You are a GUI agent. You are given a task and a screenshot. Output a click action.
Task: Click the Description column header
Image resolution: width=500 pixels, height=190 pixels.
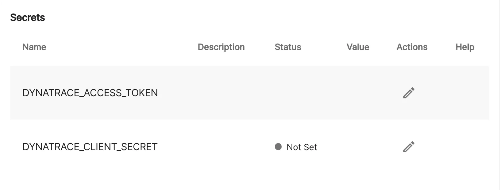coord(221,47)
